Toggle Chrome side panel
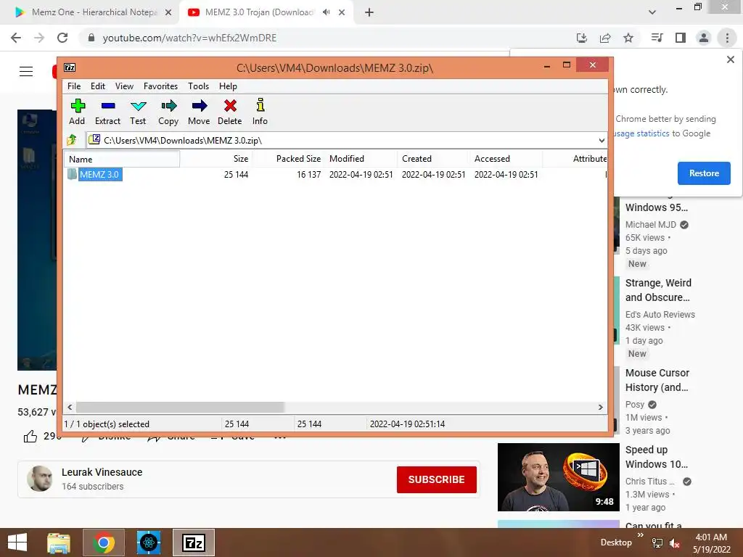743x557 pixels. coord(681,38)
